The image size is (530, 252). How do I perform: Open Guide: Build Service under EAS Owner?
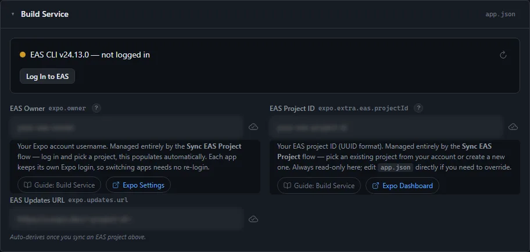[59, 185]
